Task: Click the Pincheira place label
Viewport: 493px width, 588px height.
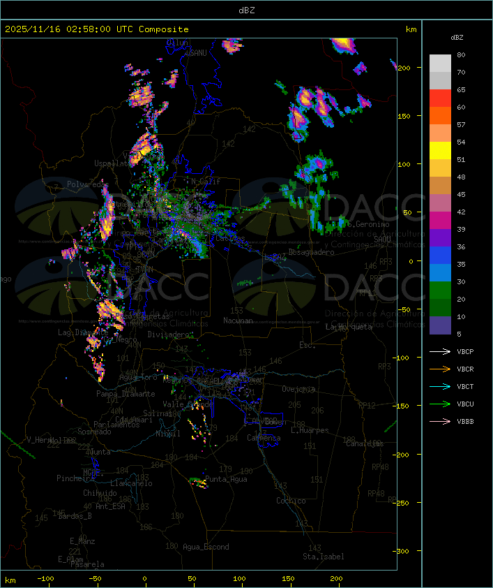Action: tap(75, 478)
